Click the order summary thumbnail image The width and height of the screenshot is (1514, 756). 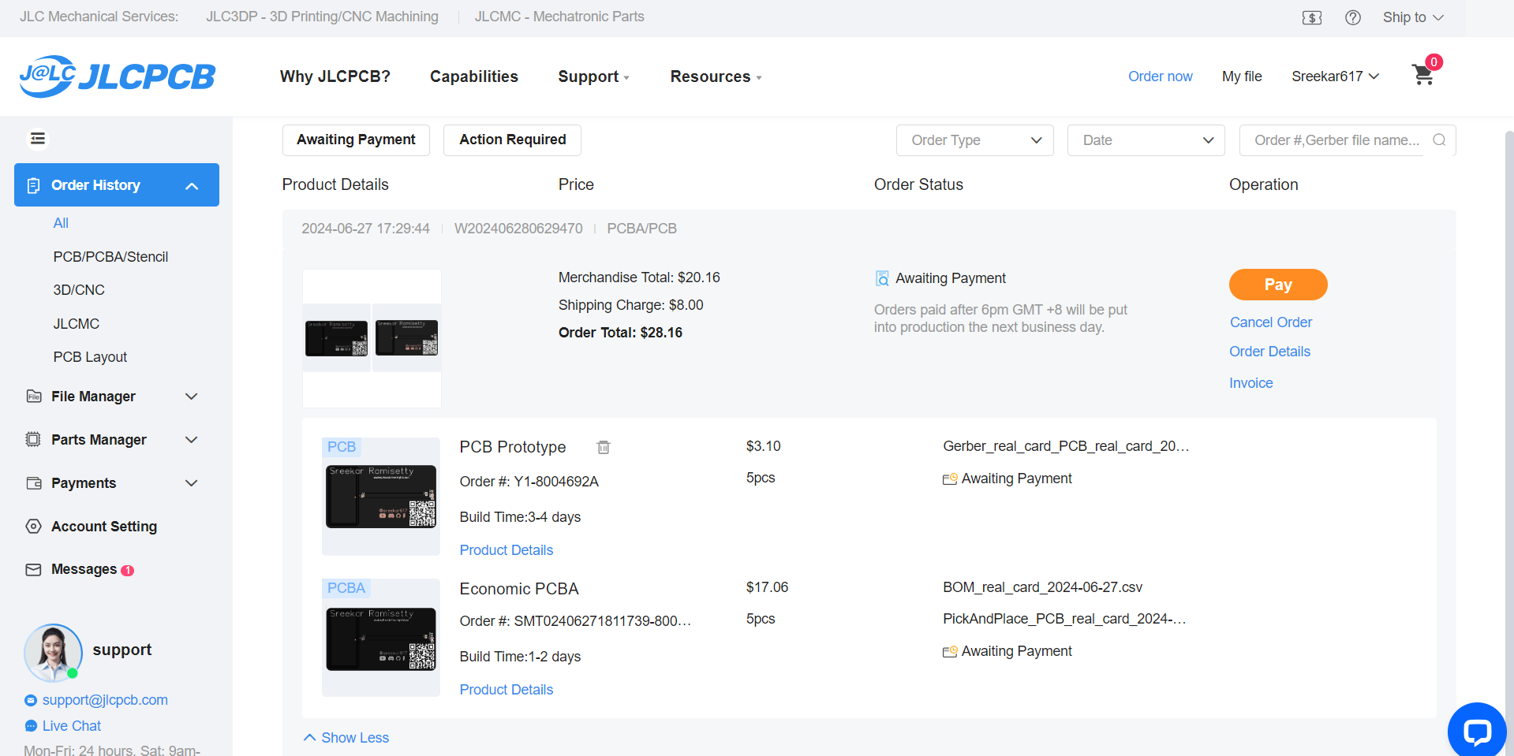372,338
